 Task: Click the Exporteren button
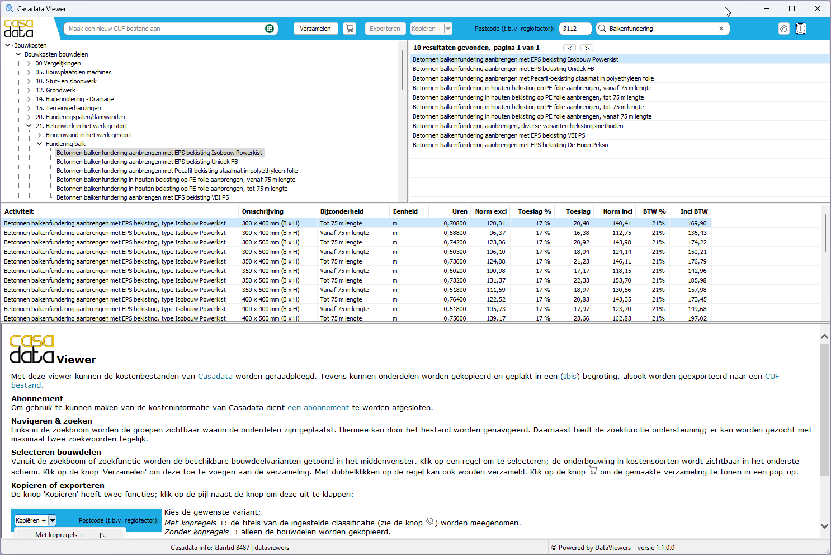pyautogui.click(x=385, y=29)
